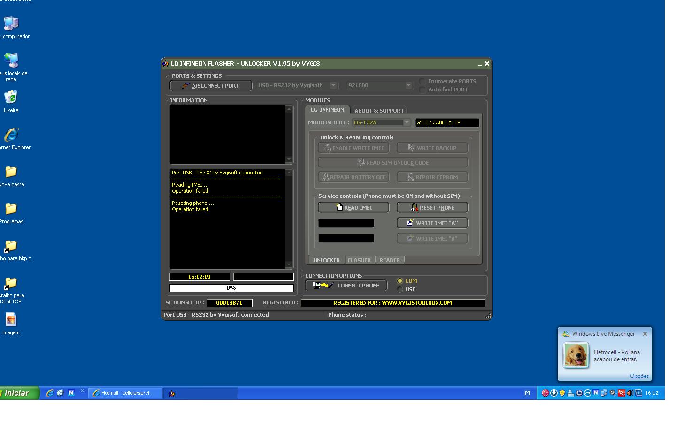Expand the quick launch chevron
The image size is (676, 422).
(83, 391)
